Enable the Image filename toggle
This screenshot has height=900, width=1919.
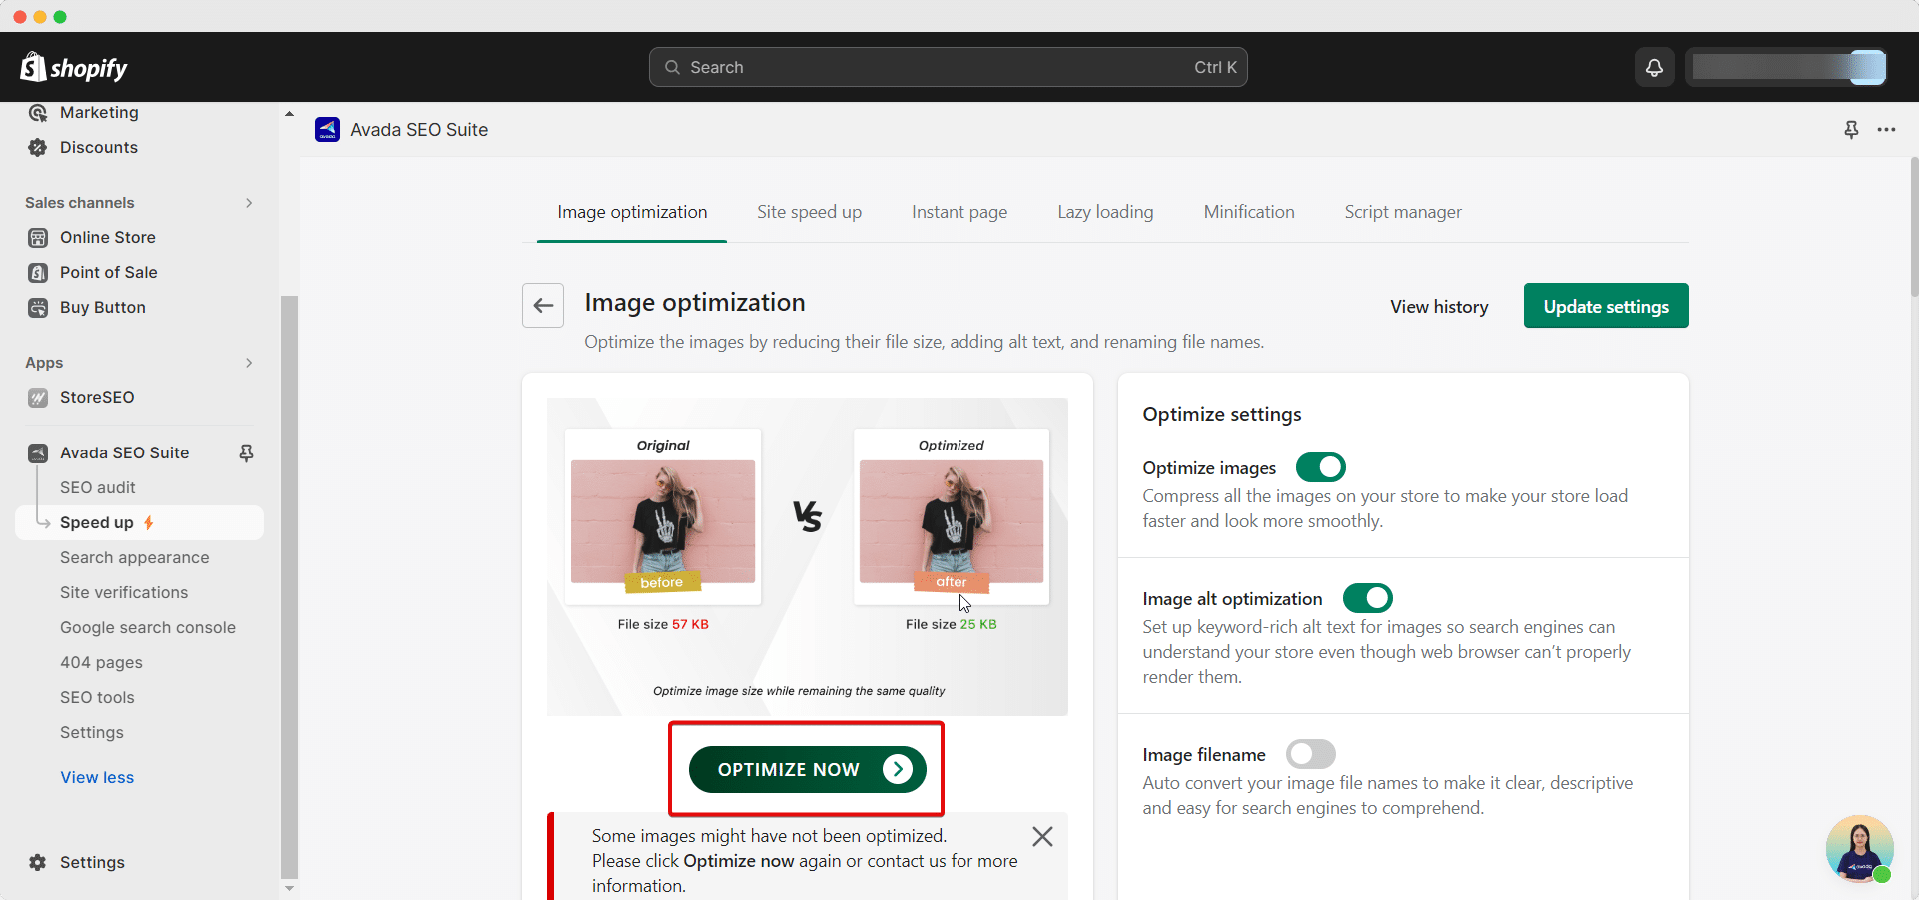pos(1311,754)
